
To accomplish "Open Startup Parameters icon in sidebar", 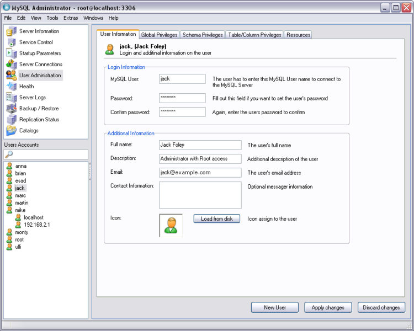I will pos(12,54).
